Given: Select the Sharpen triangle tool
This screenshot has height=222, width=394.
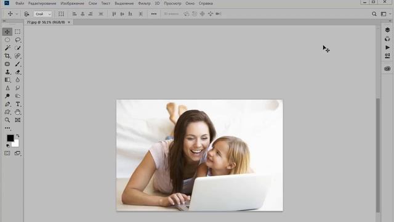Looking at the screenshot, I should click(x=7, y=88).
